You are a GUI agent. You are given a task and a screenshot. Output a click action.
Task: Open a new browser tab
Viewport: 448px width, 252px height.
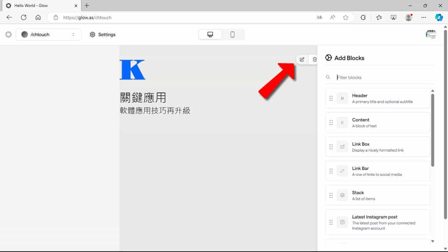click(x=87, y=5)
